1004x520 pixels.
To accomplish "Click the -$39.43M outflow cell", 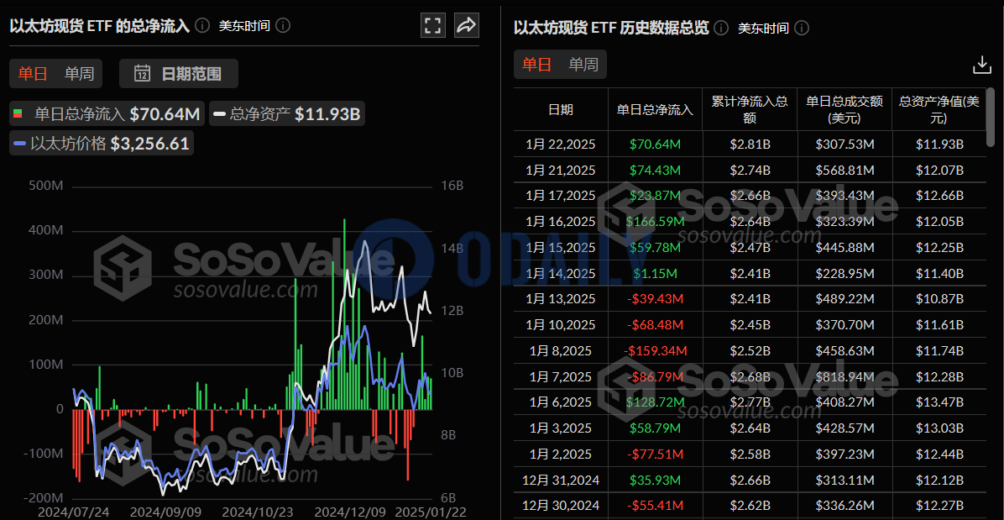I will click(655, 299).
